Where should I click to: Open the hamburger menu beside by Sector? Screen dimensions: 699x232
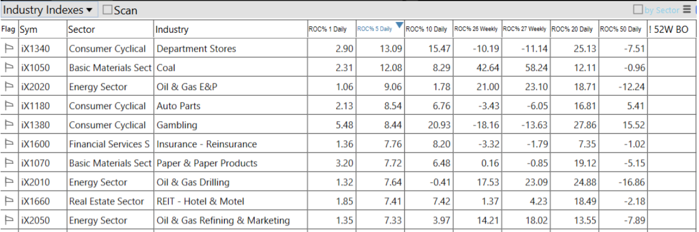(x=687, y=9)
